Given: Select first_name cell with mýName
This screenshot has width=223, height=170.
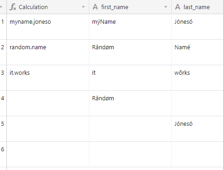Looking at the screenshot, I should (131, 27).
